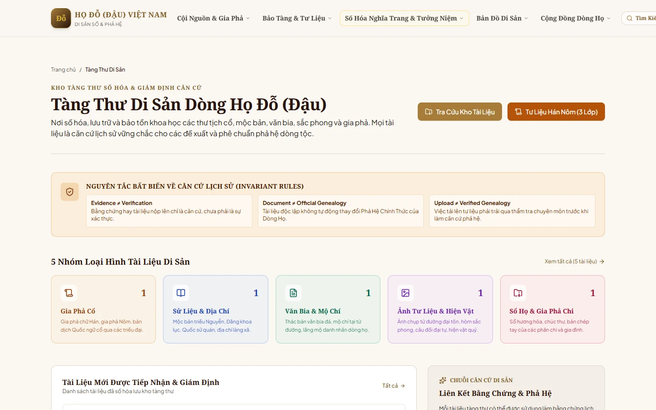This screenshot has width=656, height=410.
Task: Open Tư Liệu Hán Nôm (3 Lớp) button
Action: tap(556, 112)
